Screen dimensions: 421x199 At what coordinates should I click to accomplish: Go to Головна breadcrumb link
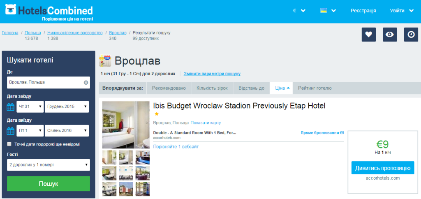[10, 33]
